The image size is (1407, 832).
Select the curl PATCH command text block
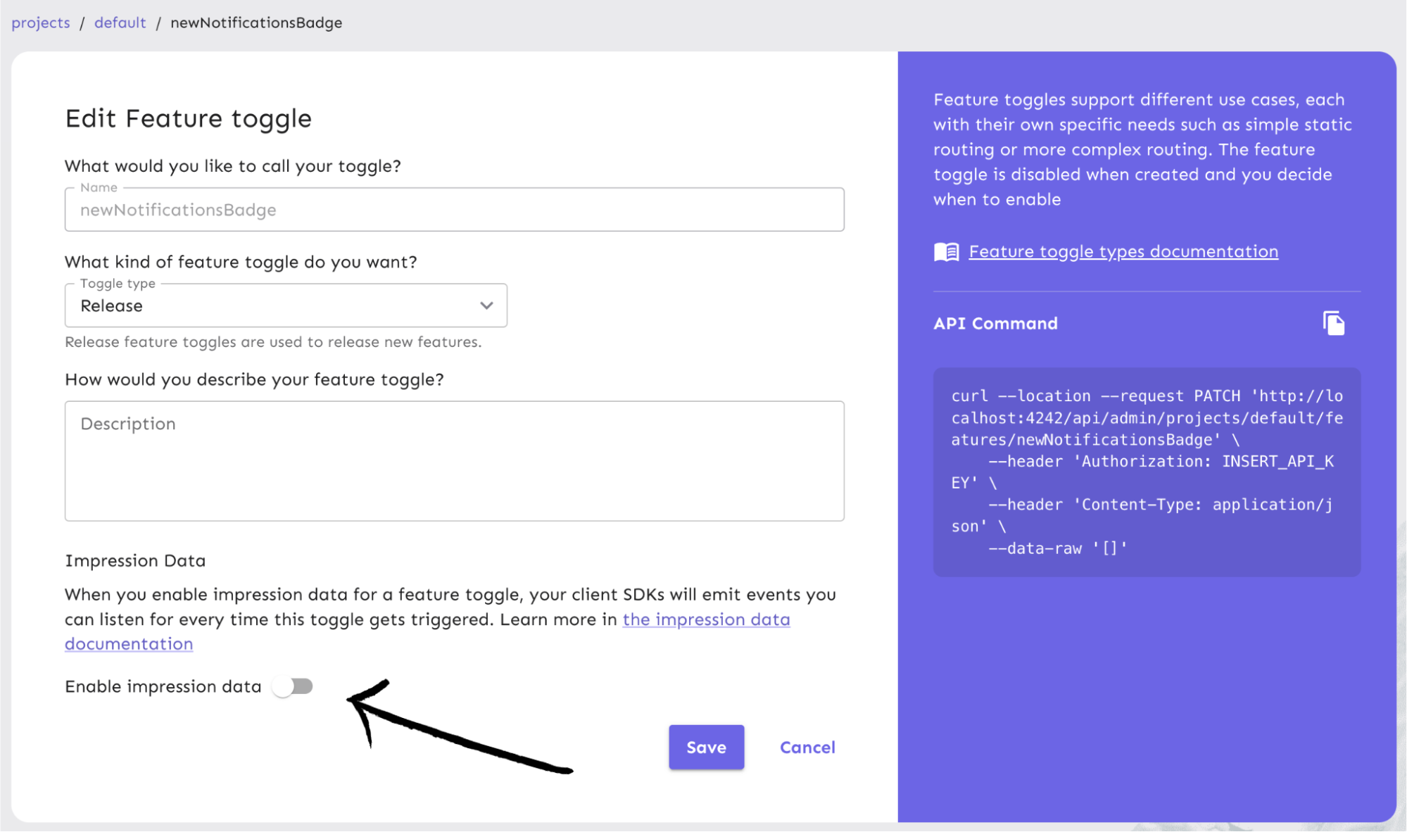(x=1146, y=472)
